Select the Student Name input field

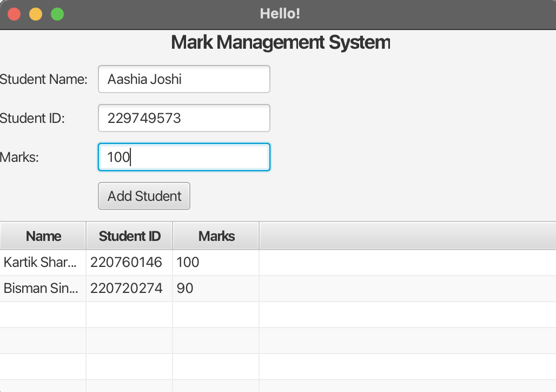(184, 79)
